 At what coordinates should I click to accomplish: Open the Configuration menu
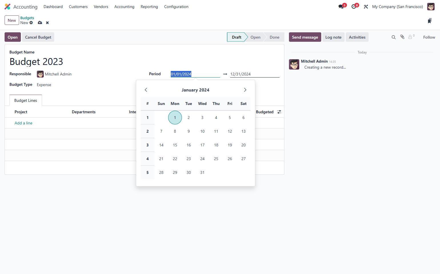(x=176, y=7)
